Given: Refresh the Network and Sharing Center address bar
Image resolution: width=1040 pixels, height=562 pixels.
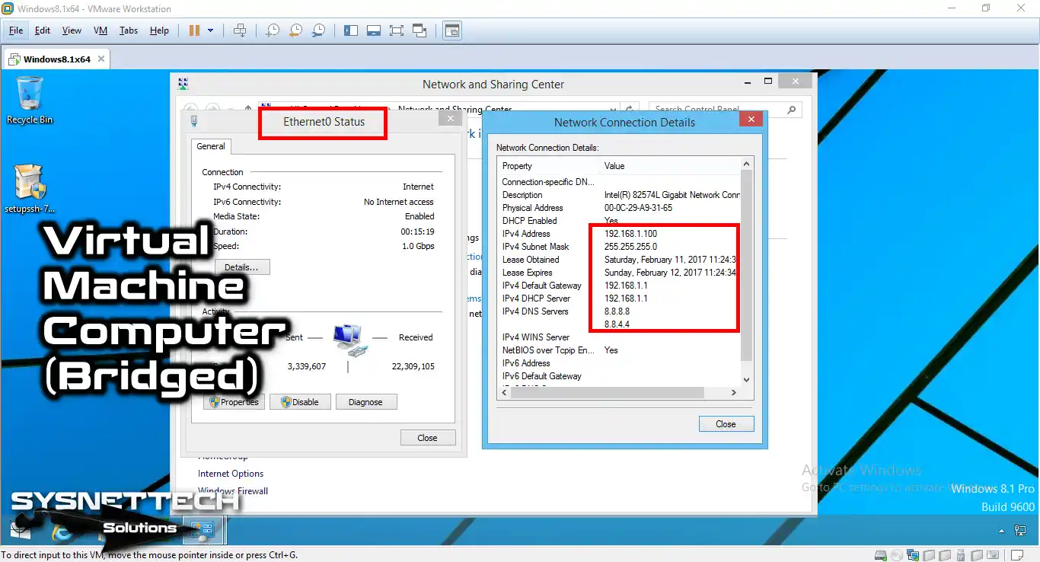Looking at the screenshot, I should point(629,110).
